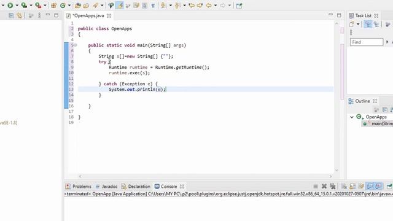Toggle Scheduled task view icon

click(376, 24)
